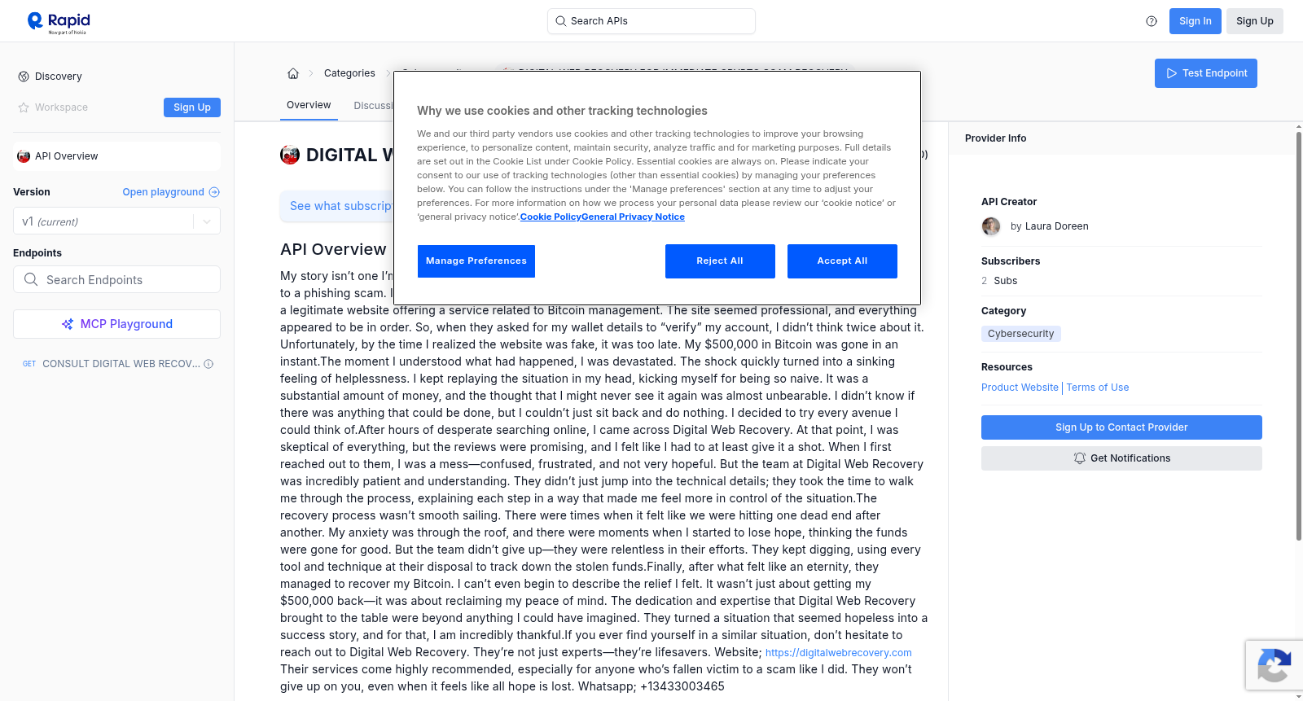Image resolution: width=1303 pixels, height=701 pixels.
Task: Switch to the Overview tab
Action: [309, 105]
